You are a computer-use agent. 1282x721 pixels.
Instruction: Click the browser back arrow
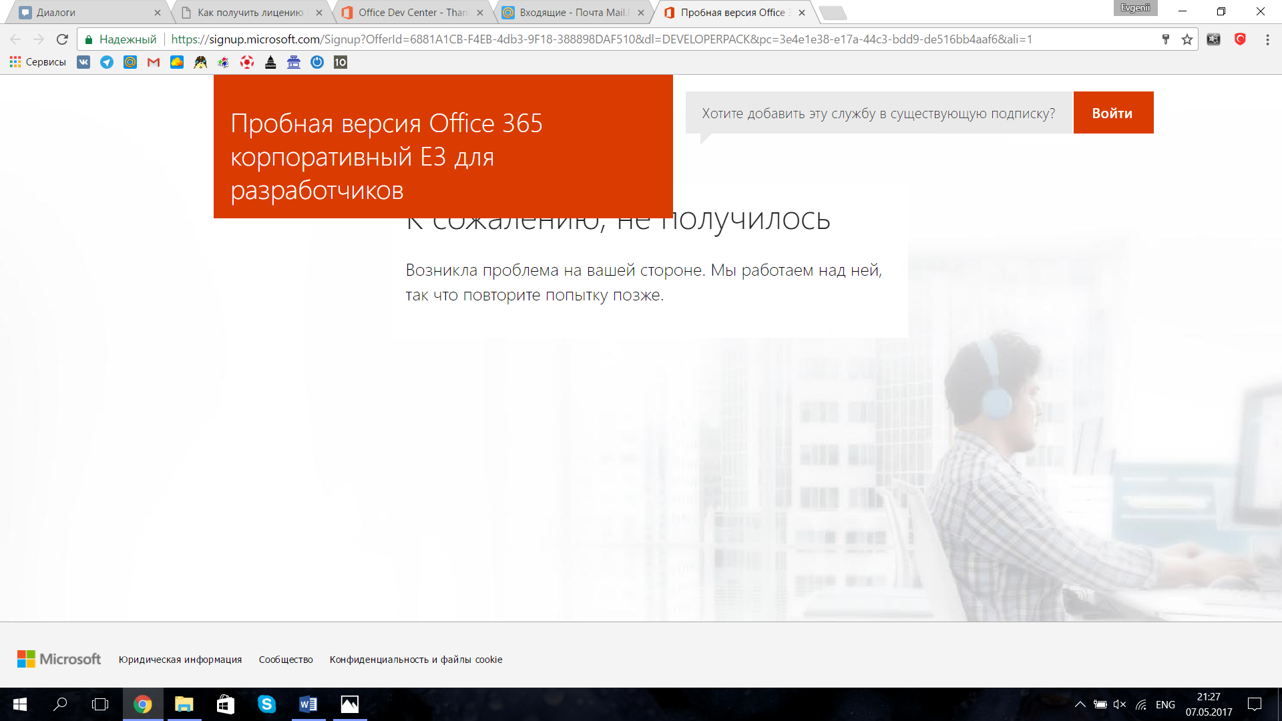[x=15, y=39]
